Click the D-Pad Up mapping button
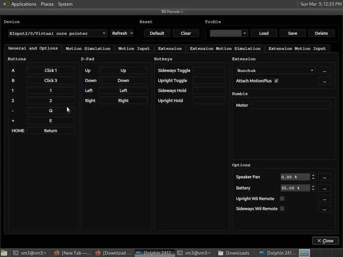 123,70
